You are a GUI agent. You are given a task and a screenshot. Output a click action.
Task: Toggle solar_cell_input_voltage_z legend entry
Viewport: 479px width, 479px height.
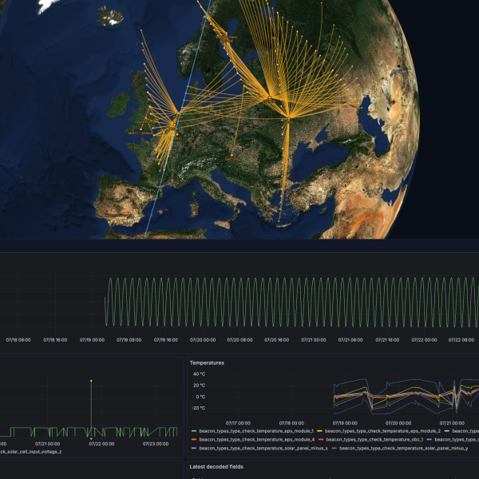30,452
